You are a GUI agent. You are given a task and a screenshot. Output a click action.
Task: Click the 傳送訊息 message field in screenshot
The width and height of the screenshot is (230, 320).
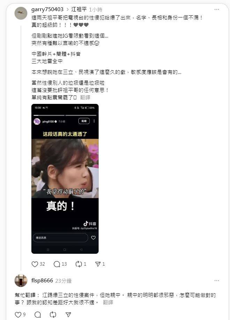[60, 237]
